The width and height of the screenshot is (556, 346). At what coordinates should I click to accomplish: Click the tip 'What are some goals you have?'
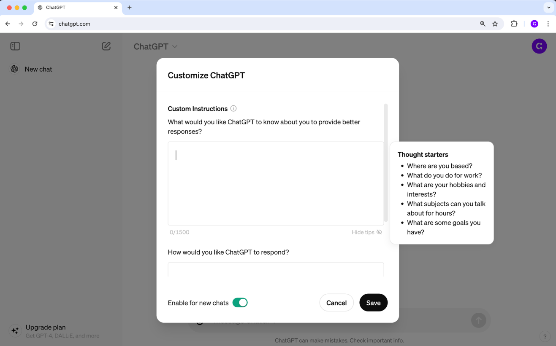(444, 227)
